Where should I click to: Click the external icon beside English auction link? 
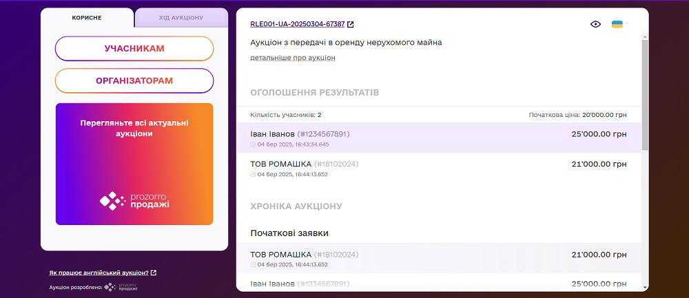pyautogui.click(x=153, y=273)
